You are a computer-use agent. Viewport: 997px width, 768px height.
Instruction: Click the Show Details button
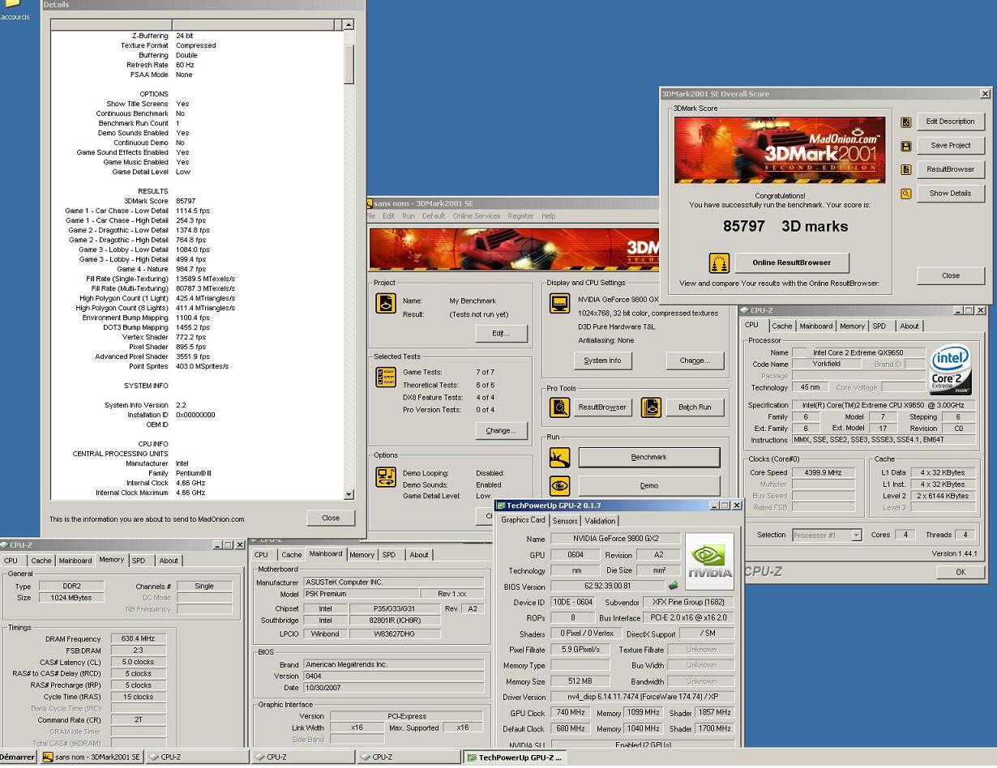(950, 194)
